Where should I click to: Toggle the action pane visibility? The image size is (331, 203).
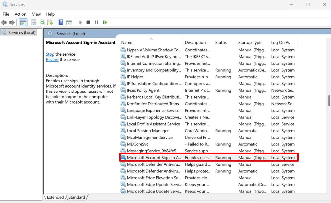click(x=69, y=22)
